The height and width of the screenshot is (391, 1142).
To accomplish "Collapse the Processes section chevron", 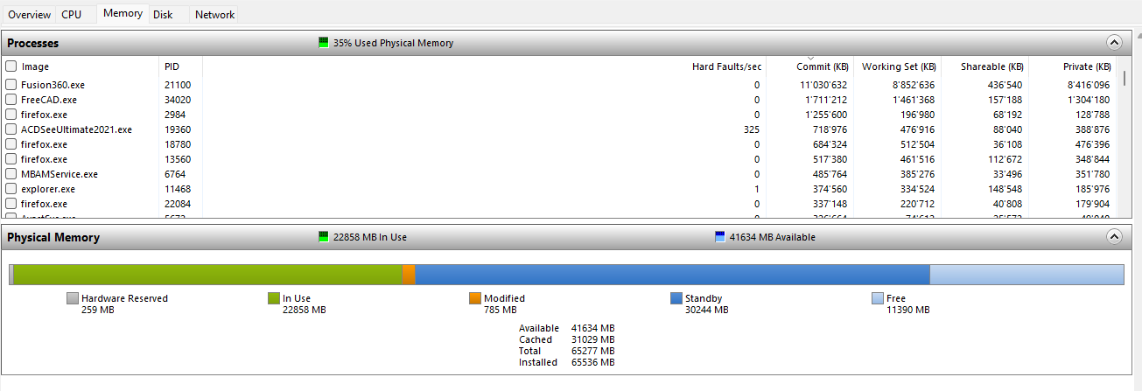I will point(1114,42).
